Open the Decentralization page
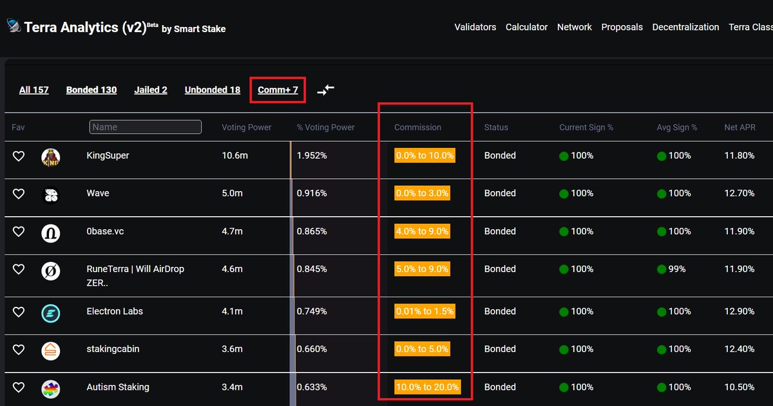 click(685, 27)
